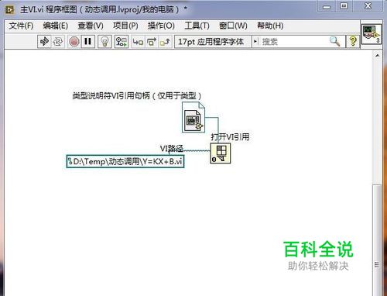Maximize the 主VI.vi window

pos(344,6)
